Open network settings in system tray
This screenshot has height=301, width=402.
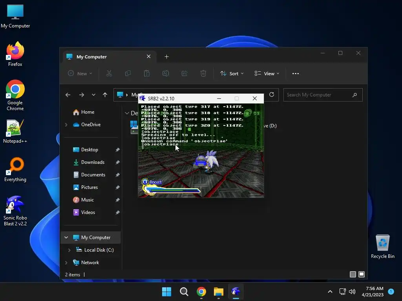click(342, 292)
